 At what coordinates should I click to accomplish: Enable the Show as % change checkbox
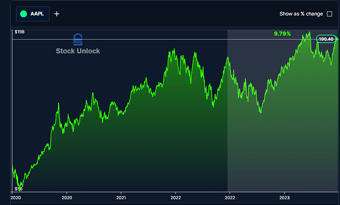329,14
